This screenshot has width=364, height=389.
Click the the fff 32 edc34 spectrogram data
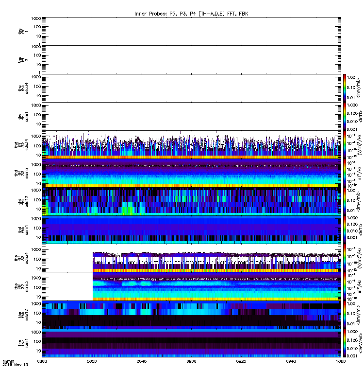(216, 262)
